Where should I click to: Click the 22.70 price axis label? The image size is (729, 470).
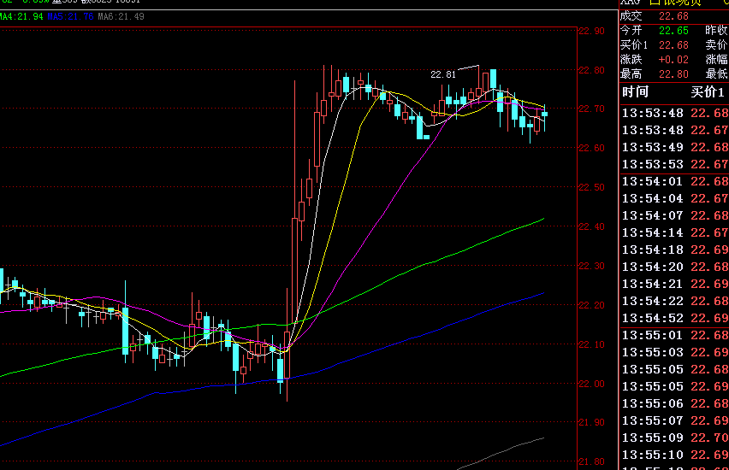pyautogui.click(x=591, y=109)
